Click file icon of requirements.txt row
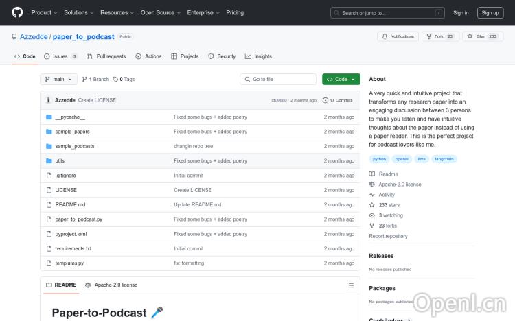Screen dimensions: 515x321 (49, 248)
